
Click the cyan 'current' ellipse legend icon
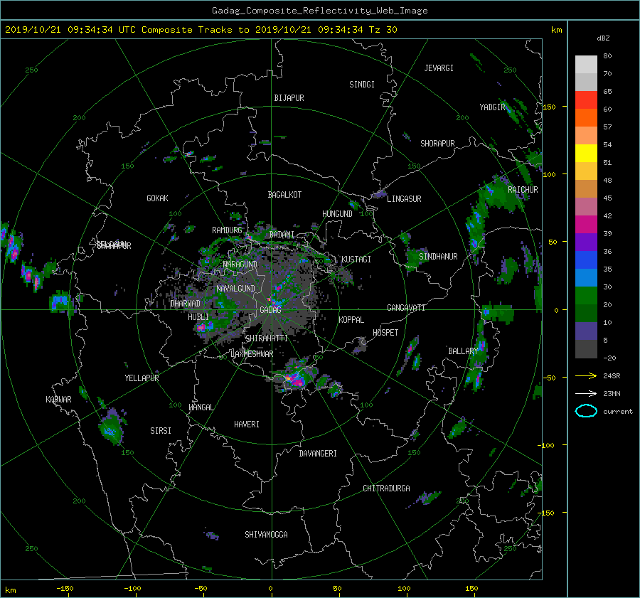tap(586, 411)
